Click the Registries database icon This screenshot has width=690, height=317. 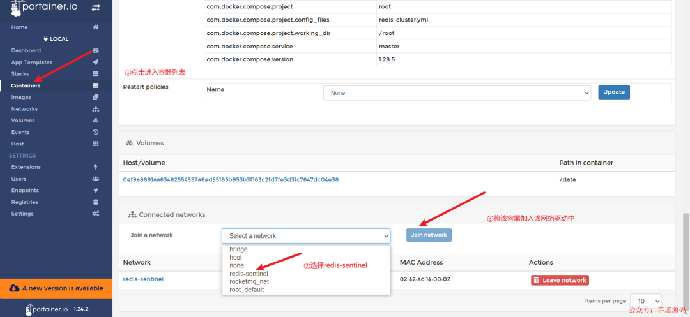[95, 202]
